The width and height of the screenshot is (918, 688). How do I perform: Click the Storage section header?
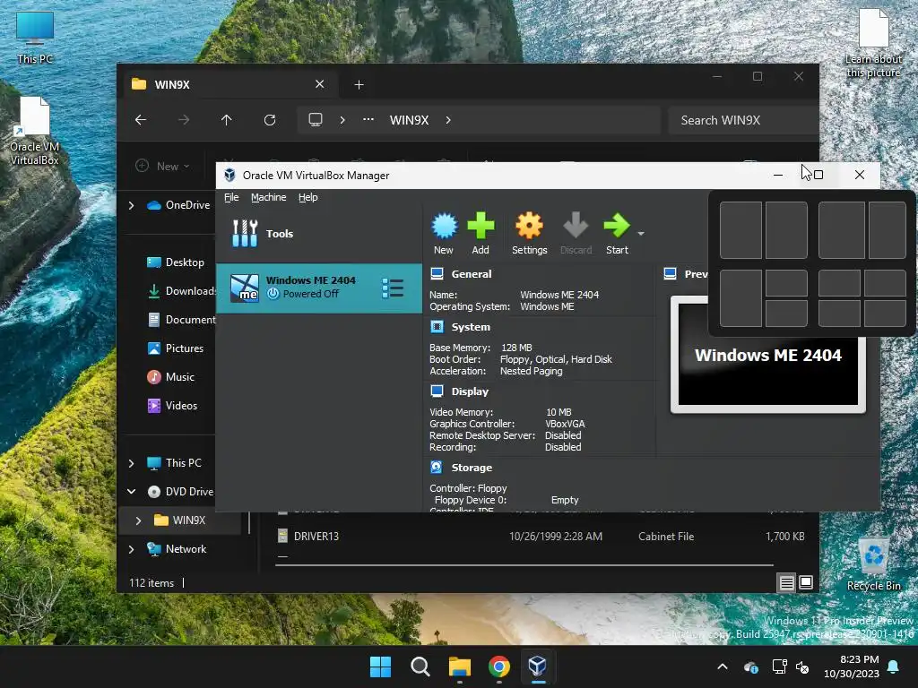pyautogui.click(x=472, y=468)
